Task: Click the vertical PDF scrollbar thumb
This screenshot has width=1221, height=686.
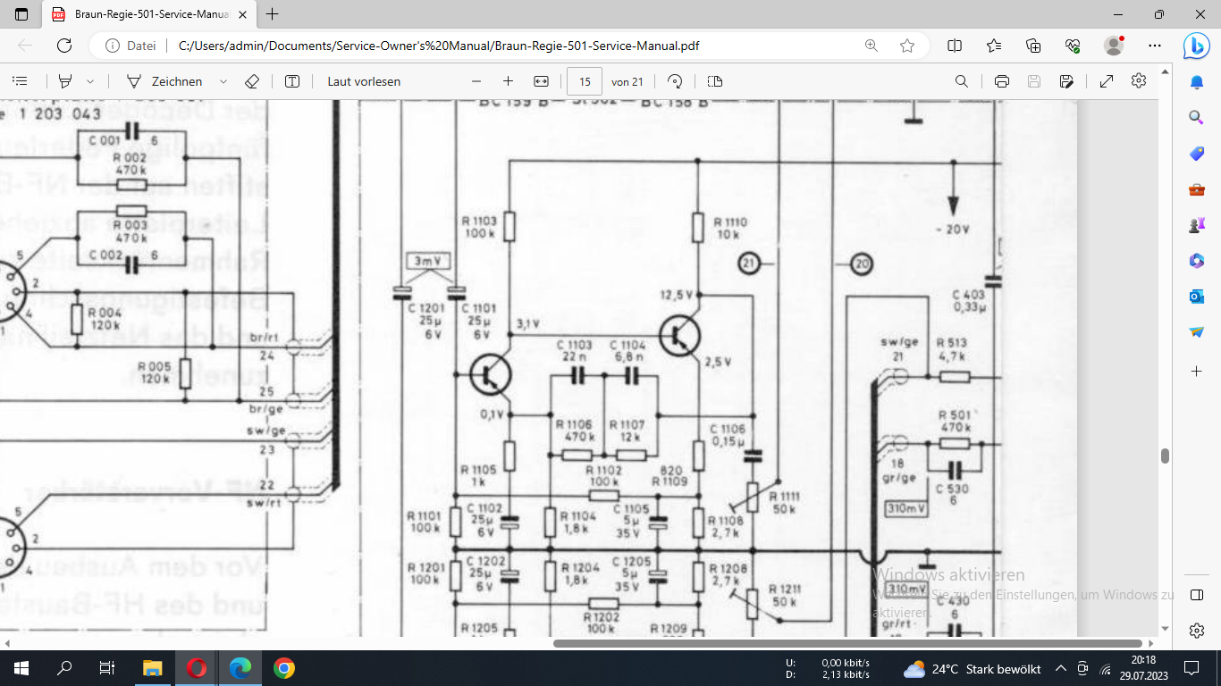Action: [x=1165, y=456]
